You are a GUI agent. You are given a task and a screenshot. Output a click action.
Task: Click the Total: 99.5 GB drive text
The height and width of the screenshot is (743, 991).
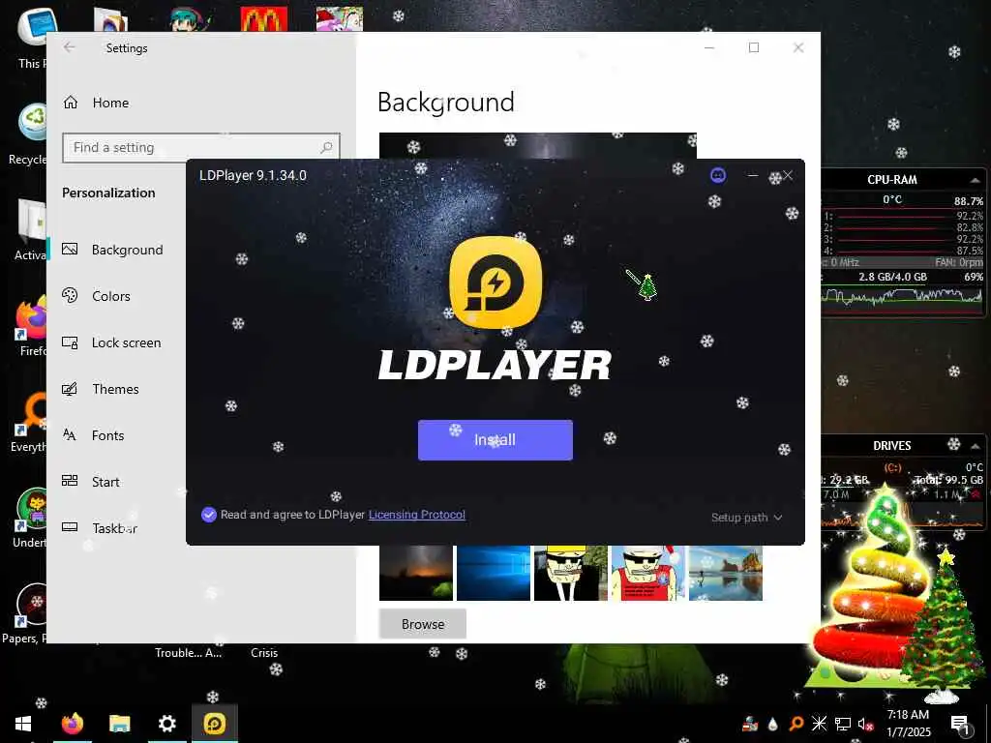[x=948, y=480]
